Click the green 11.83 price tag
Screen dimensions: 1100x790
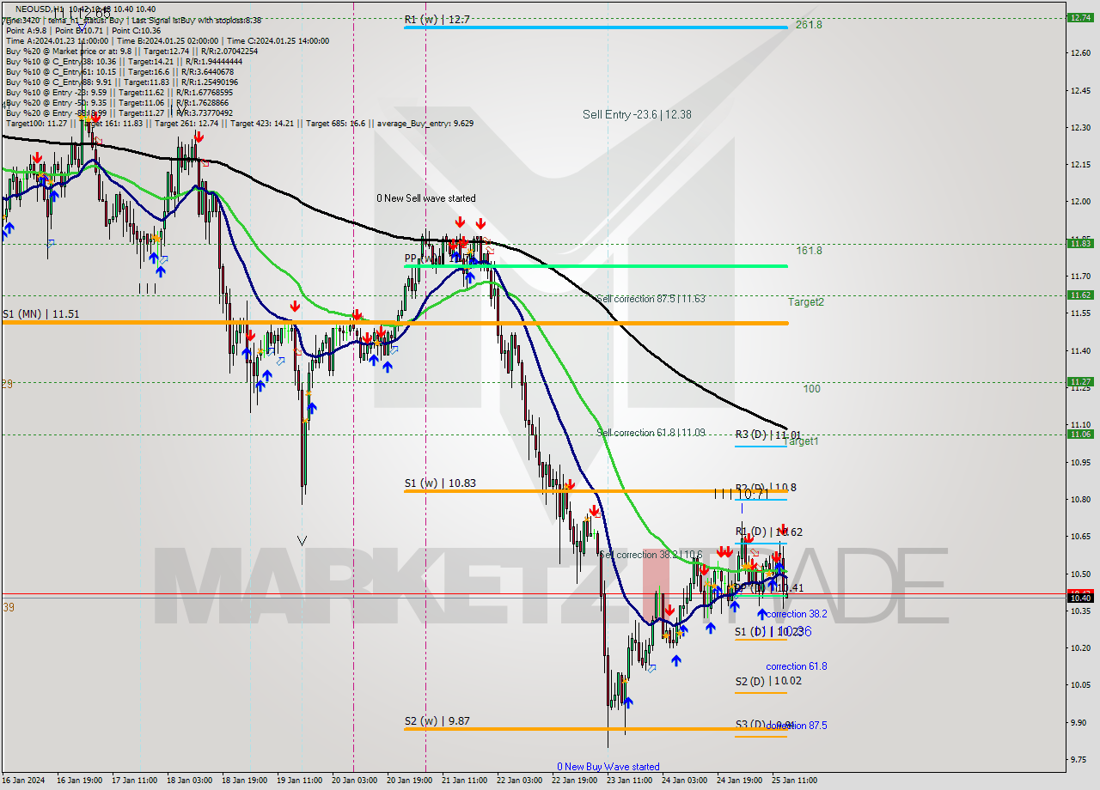pos(1079,243)
